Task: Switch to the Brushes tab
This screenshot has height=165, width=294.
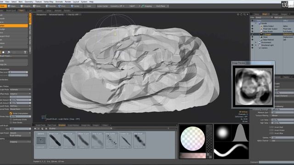Action: [62, 125]
